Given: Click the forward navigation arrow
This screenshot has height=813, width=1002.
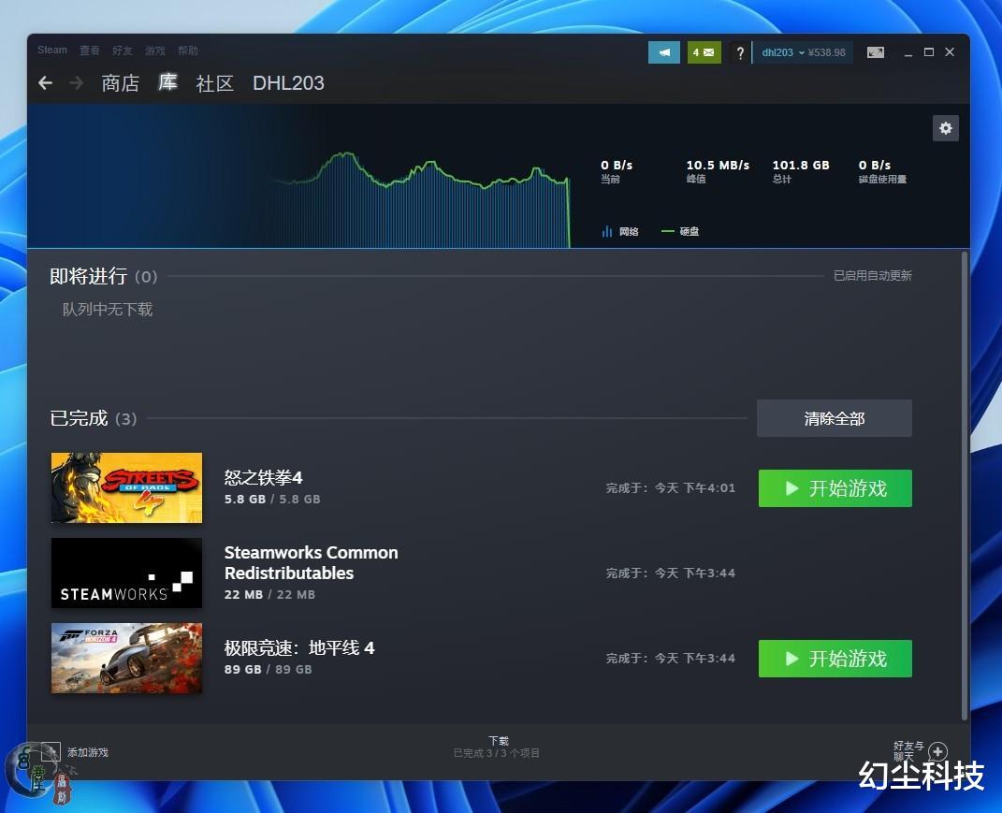Looking at the screenshot, I should click(76, 83).
